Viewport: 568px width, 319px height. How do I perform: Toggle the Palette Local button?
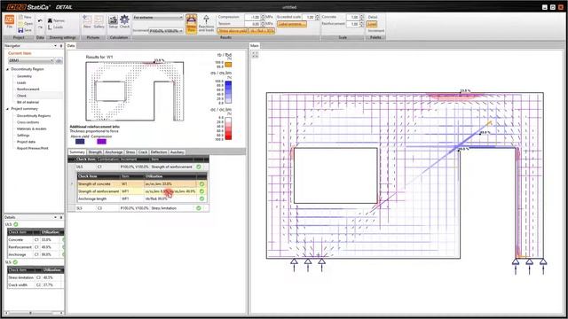click(x=372, y=24)
